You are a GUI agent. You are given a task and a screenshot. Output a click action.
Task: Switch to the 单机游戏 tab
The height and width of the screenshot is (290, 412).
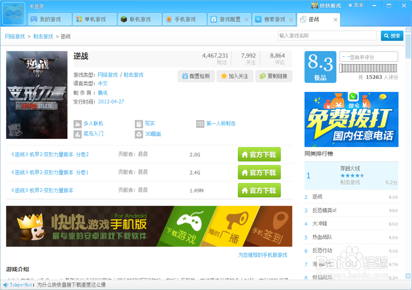(94, 19)
